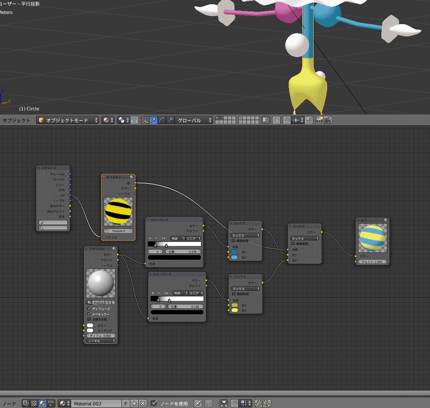Click the plus add new material button

[134, 403]
